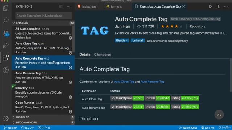The height and width of the screenshot is (130, 232).
Task: Click Auto Rename Tag VS Marketplace v0.1.1 badge
Action: tap(127, 107)
